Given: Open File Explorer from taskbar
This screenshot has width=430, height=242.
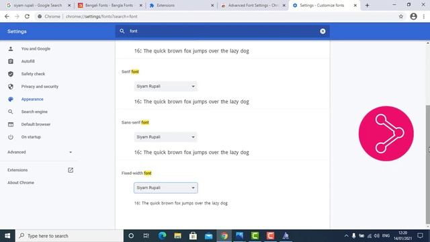Looking at the screenshot, I should pyautogui.click(x=177, y=236).
